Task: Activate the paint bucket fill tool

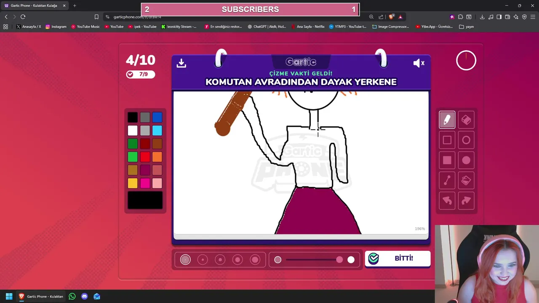Action: point(466,181)
